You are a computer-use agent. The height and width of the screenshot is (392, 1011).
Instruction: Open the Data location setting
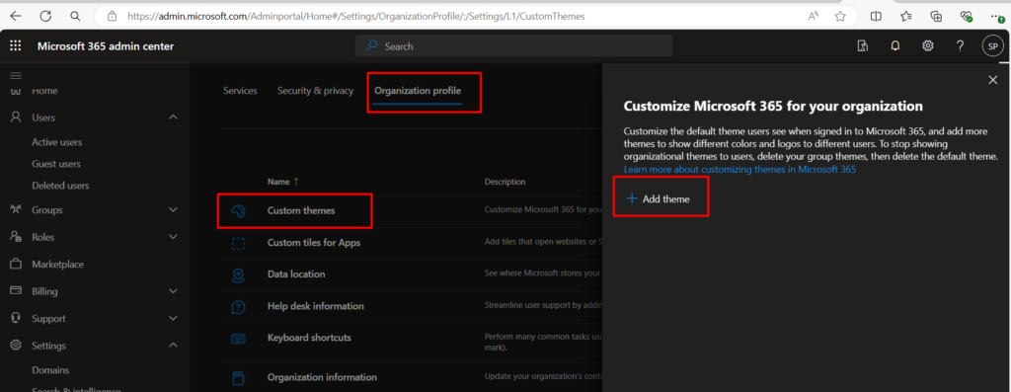pos(296,274)
